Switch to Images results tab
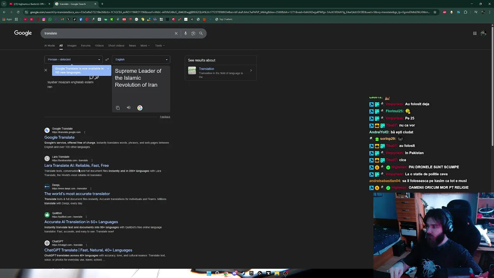The image size is (494, 278). tap(72, 46)
